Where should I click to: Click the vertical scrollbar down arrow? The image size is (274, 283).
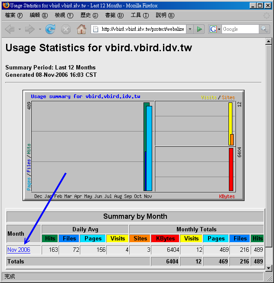pos(269,267)
